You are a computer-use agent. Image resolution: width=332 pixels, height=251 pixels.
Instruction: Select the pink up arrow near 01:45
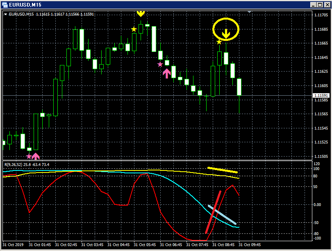36,156
